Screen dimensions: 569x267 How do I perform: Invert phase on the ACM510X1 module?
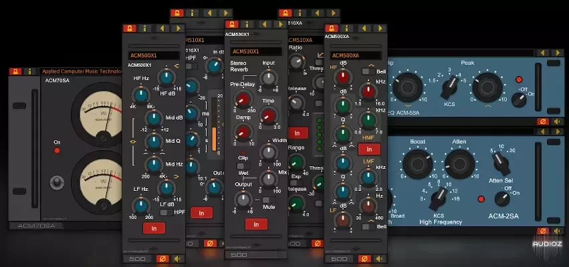click(210, 244)
